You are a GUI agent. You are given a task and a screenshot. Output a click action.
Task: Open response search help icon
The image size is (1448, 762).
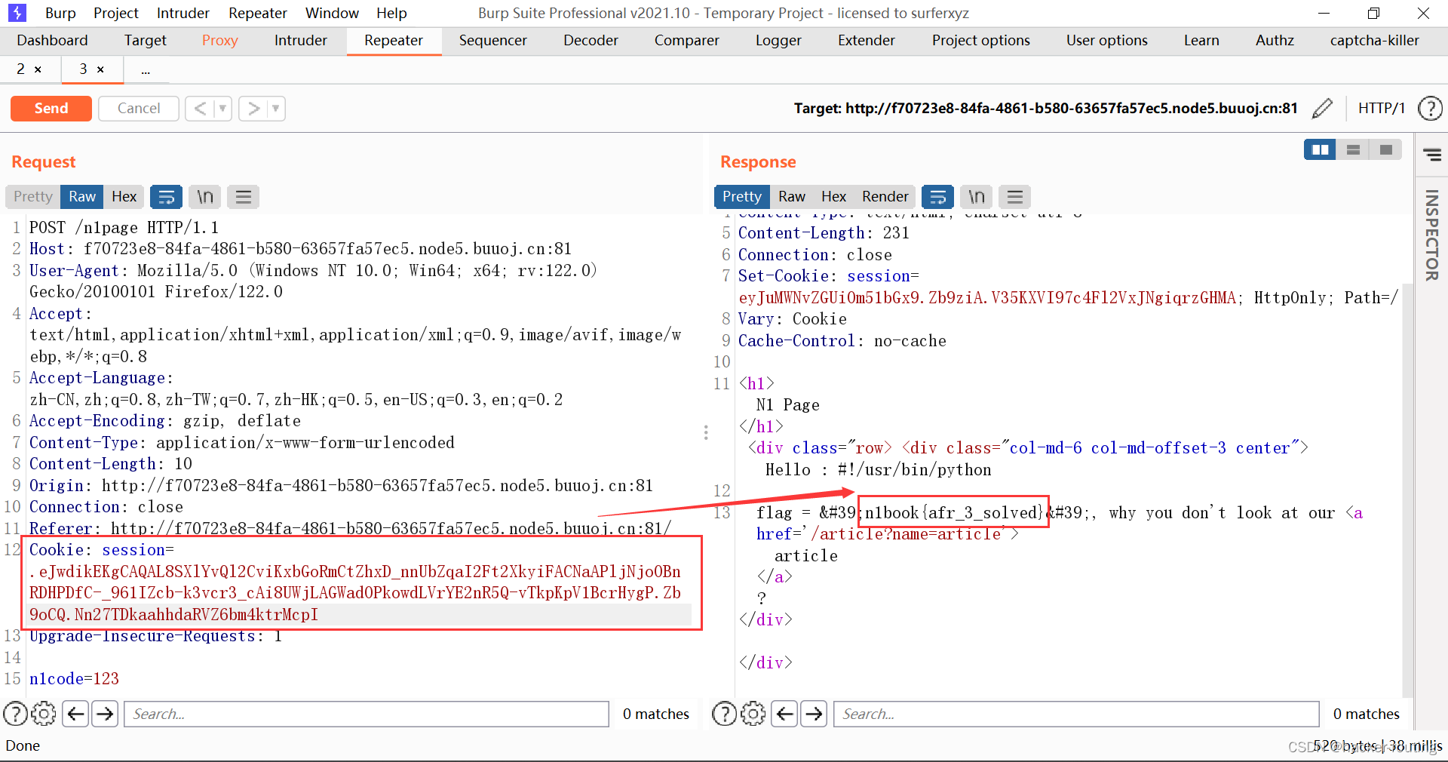click(x=725, y=714)
